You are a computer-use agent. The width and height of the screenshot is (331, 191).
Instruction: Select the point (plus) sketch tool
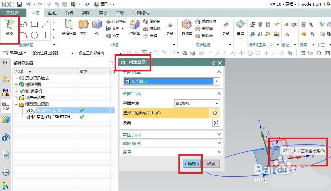point(45,35)
